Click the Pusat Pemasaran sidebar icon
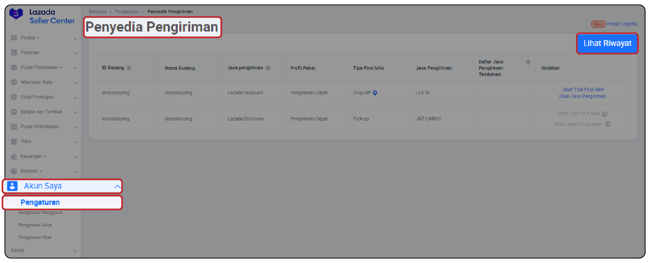The height and width of the screenshot is (263, 651). point(14,67)
